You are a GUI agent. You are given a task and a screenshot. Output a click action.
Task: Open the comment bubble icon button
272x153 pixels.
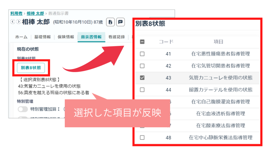point(121,22)
